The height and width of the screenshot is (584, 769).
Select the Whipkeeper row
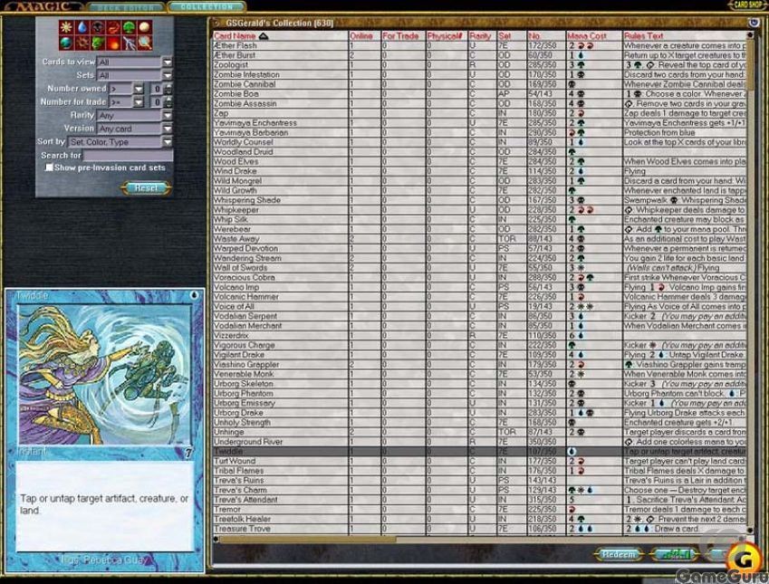click(x=480, y=210)
